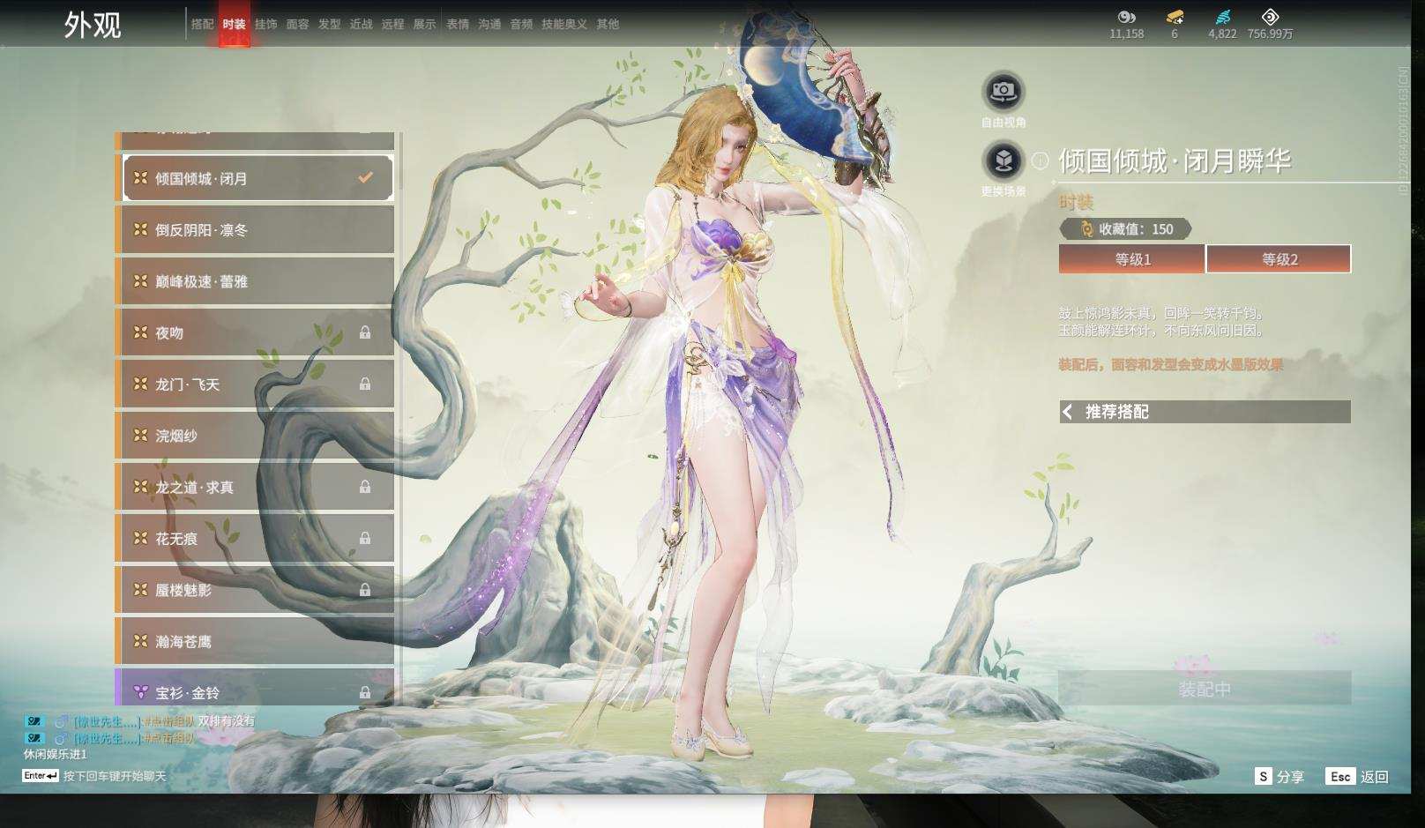The width and height of the screenshot is (1425, 828).
Task: Click the free camera view icon
Action: click(1003, 91)
